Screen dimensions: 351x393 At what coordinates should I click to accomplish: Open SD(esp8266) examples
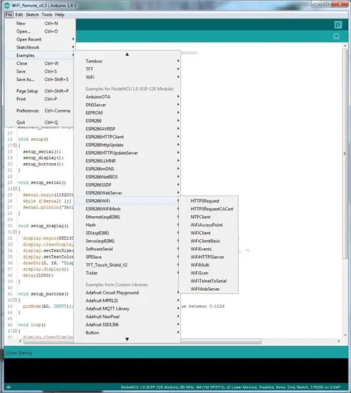tap(127, 233)
